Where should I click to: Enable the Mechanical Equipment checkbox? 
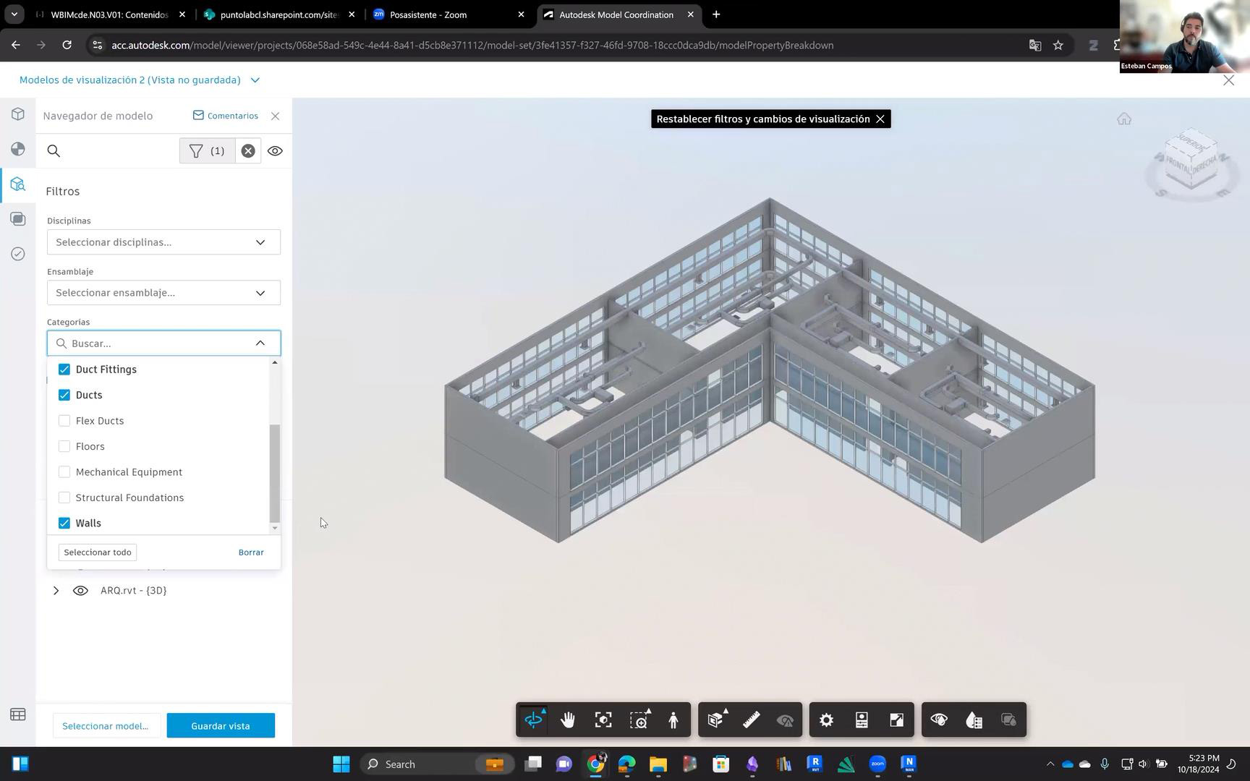(64, 472)
